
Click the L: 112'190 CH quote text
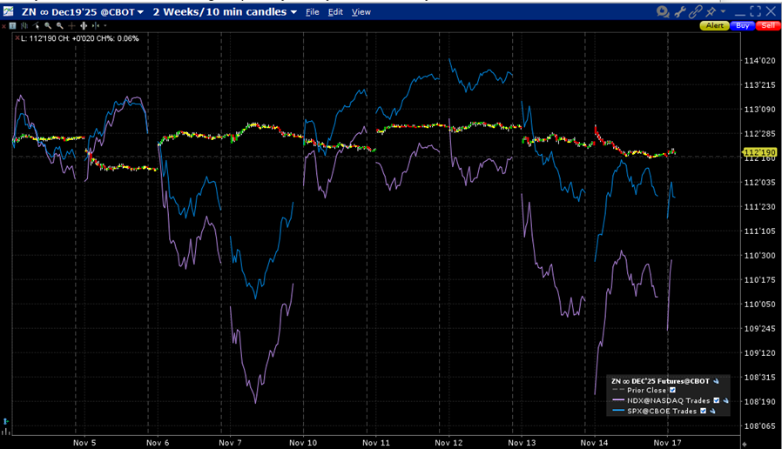(80, 38)
